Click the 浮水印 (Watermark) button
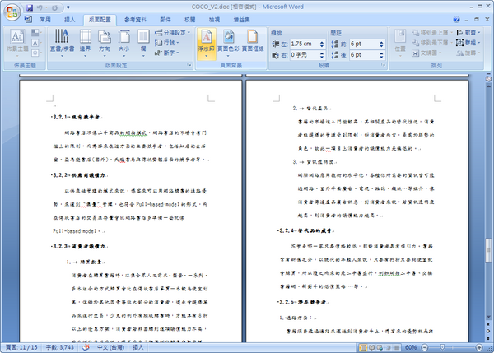This screenshot has width=494, height=353. 207,44
